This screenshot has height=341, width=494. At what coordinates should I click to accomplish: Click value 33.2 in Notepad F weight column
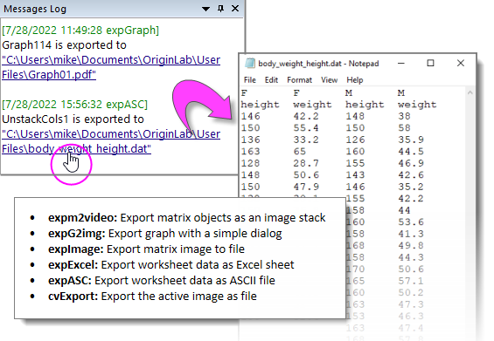pos(306,140)
